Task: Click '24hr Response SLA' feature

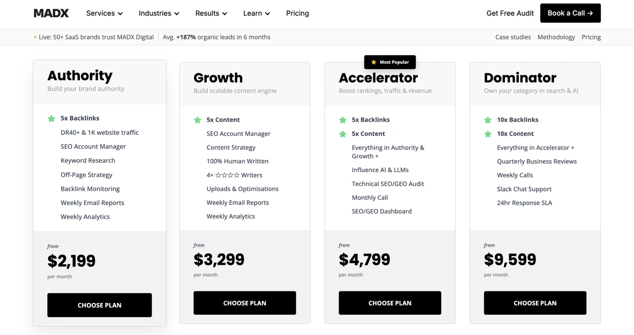Action: tap(525, 203)
